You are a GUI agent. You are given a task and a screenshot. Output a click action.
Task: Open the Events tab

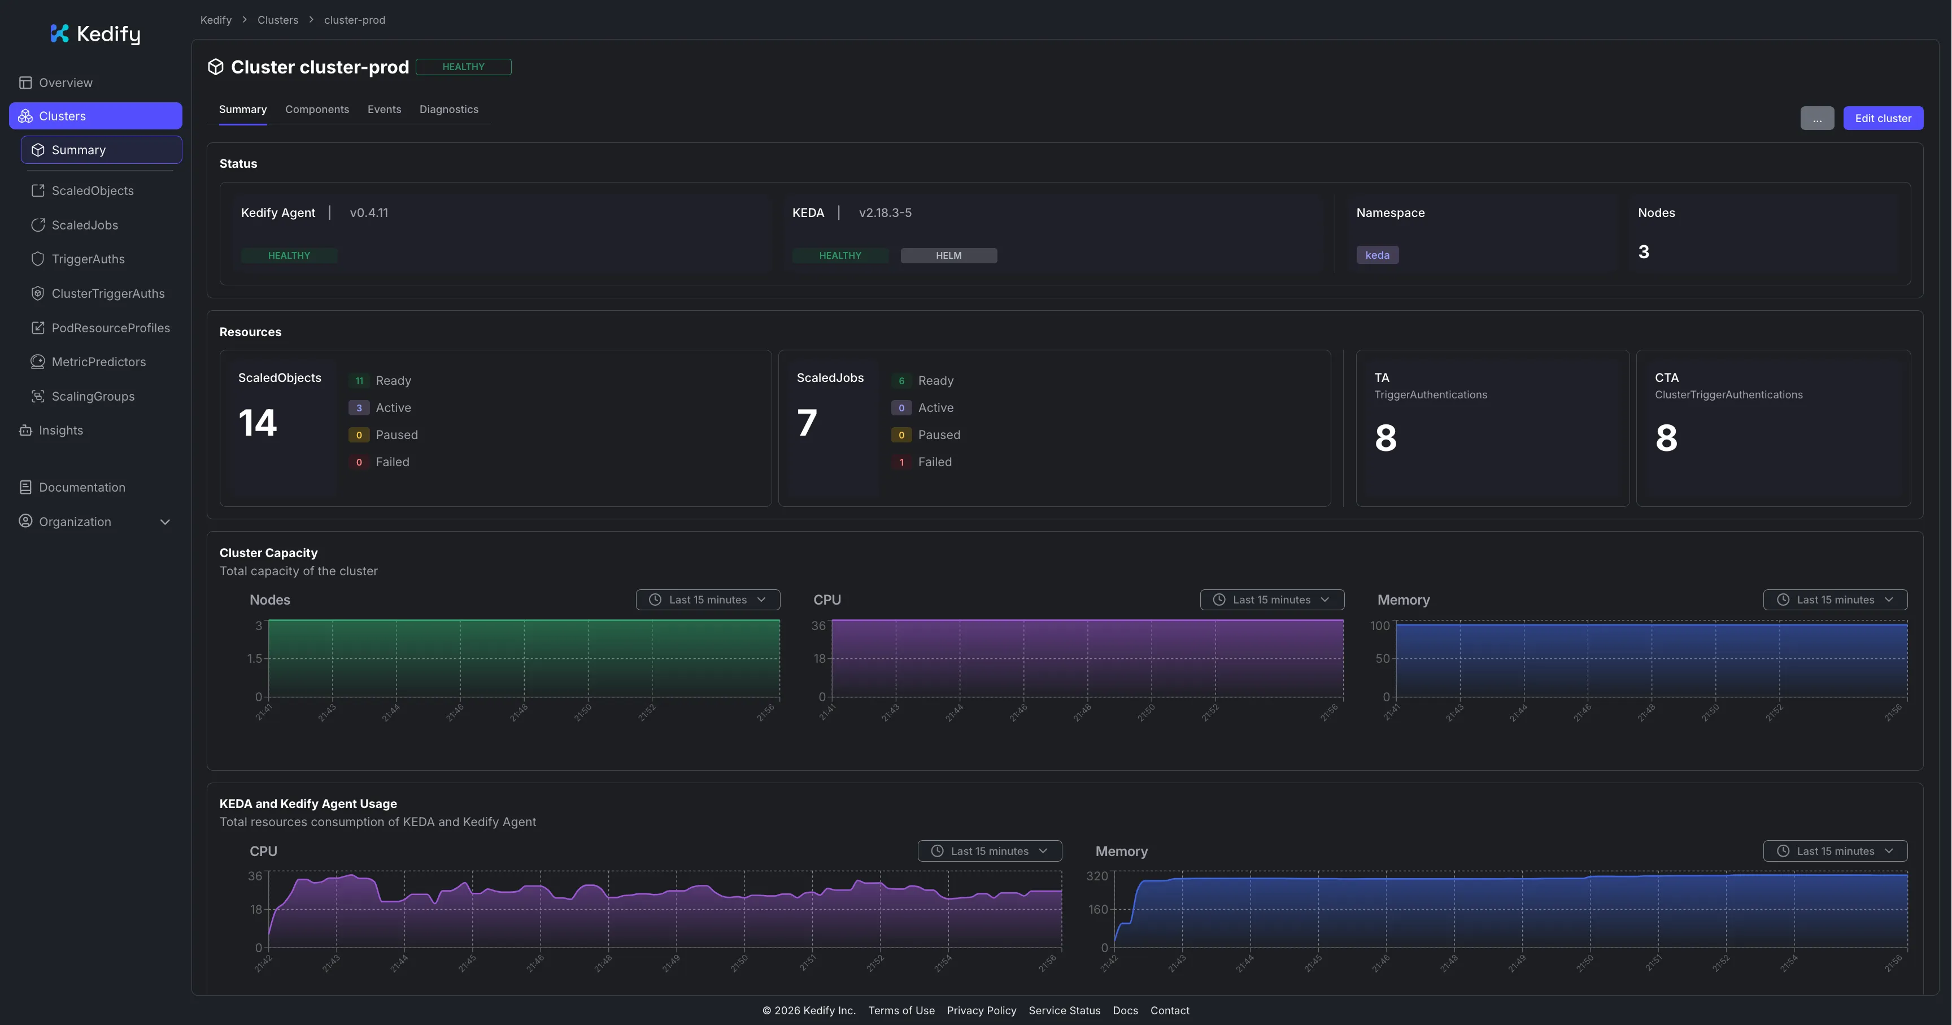pos(384,109)
